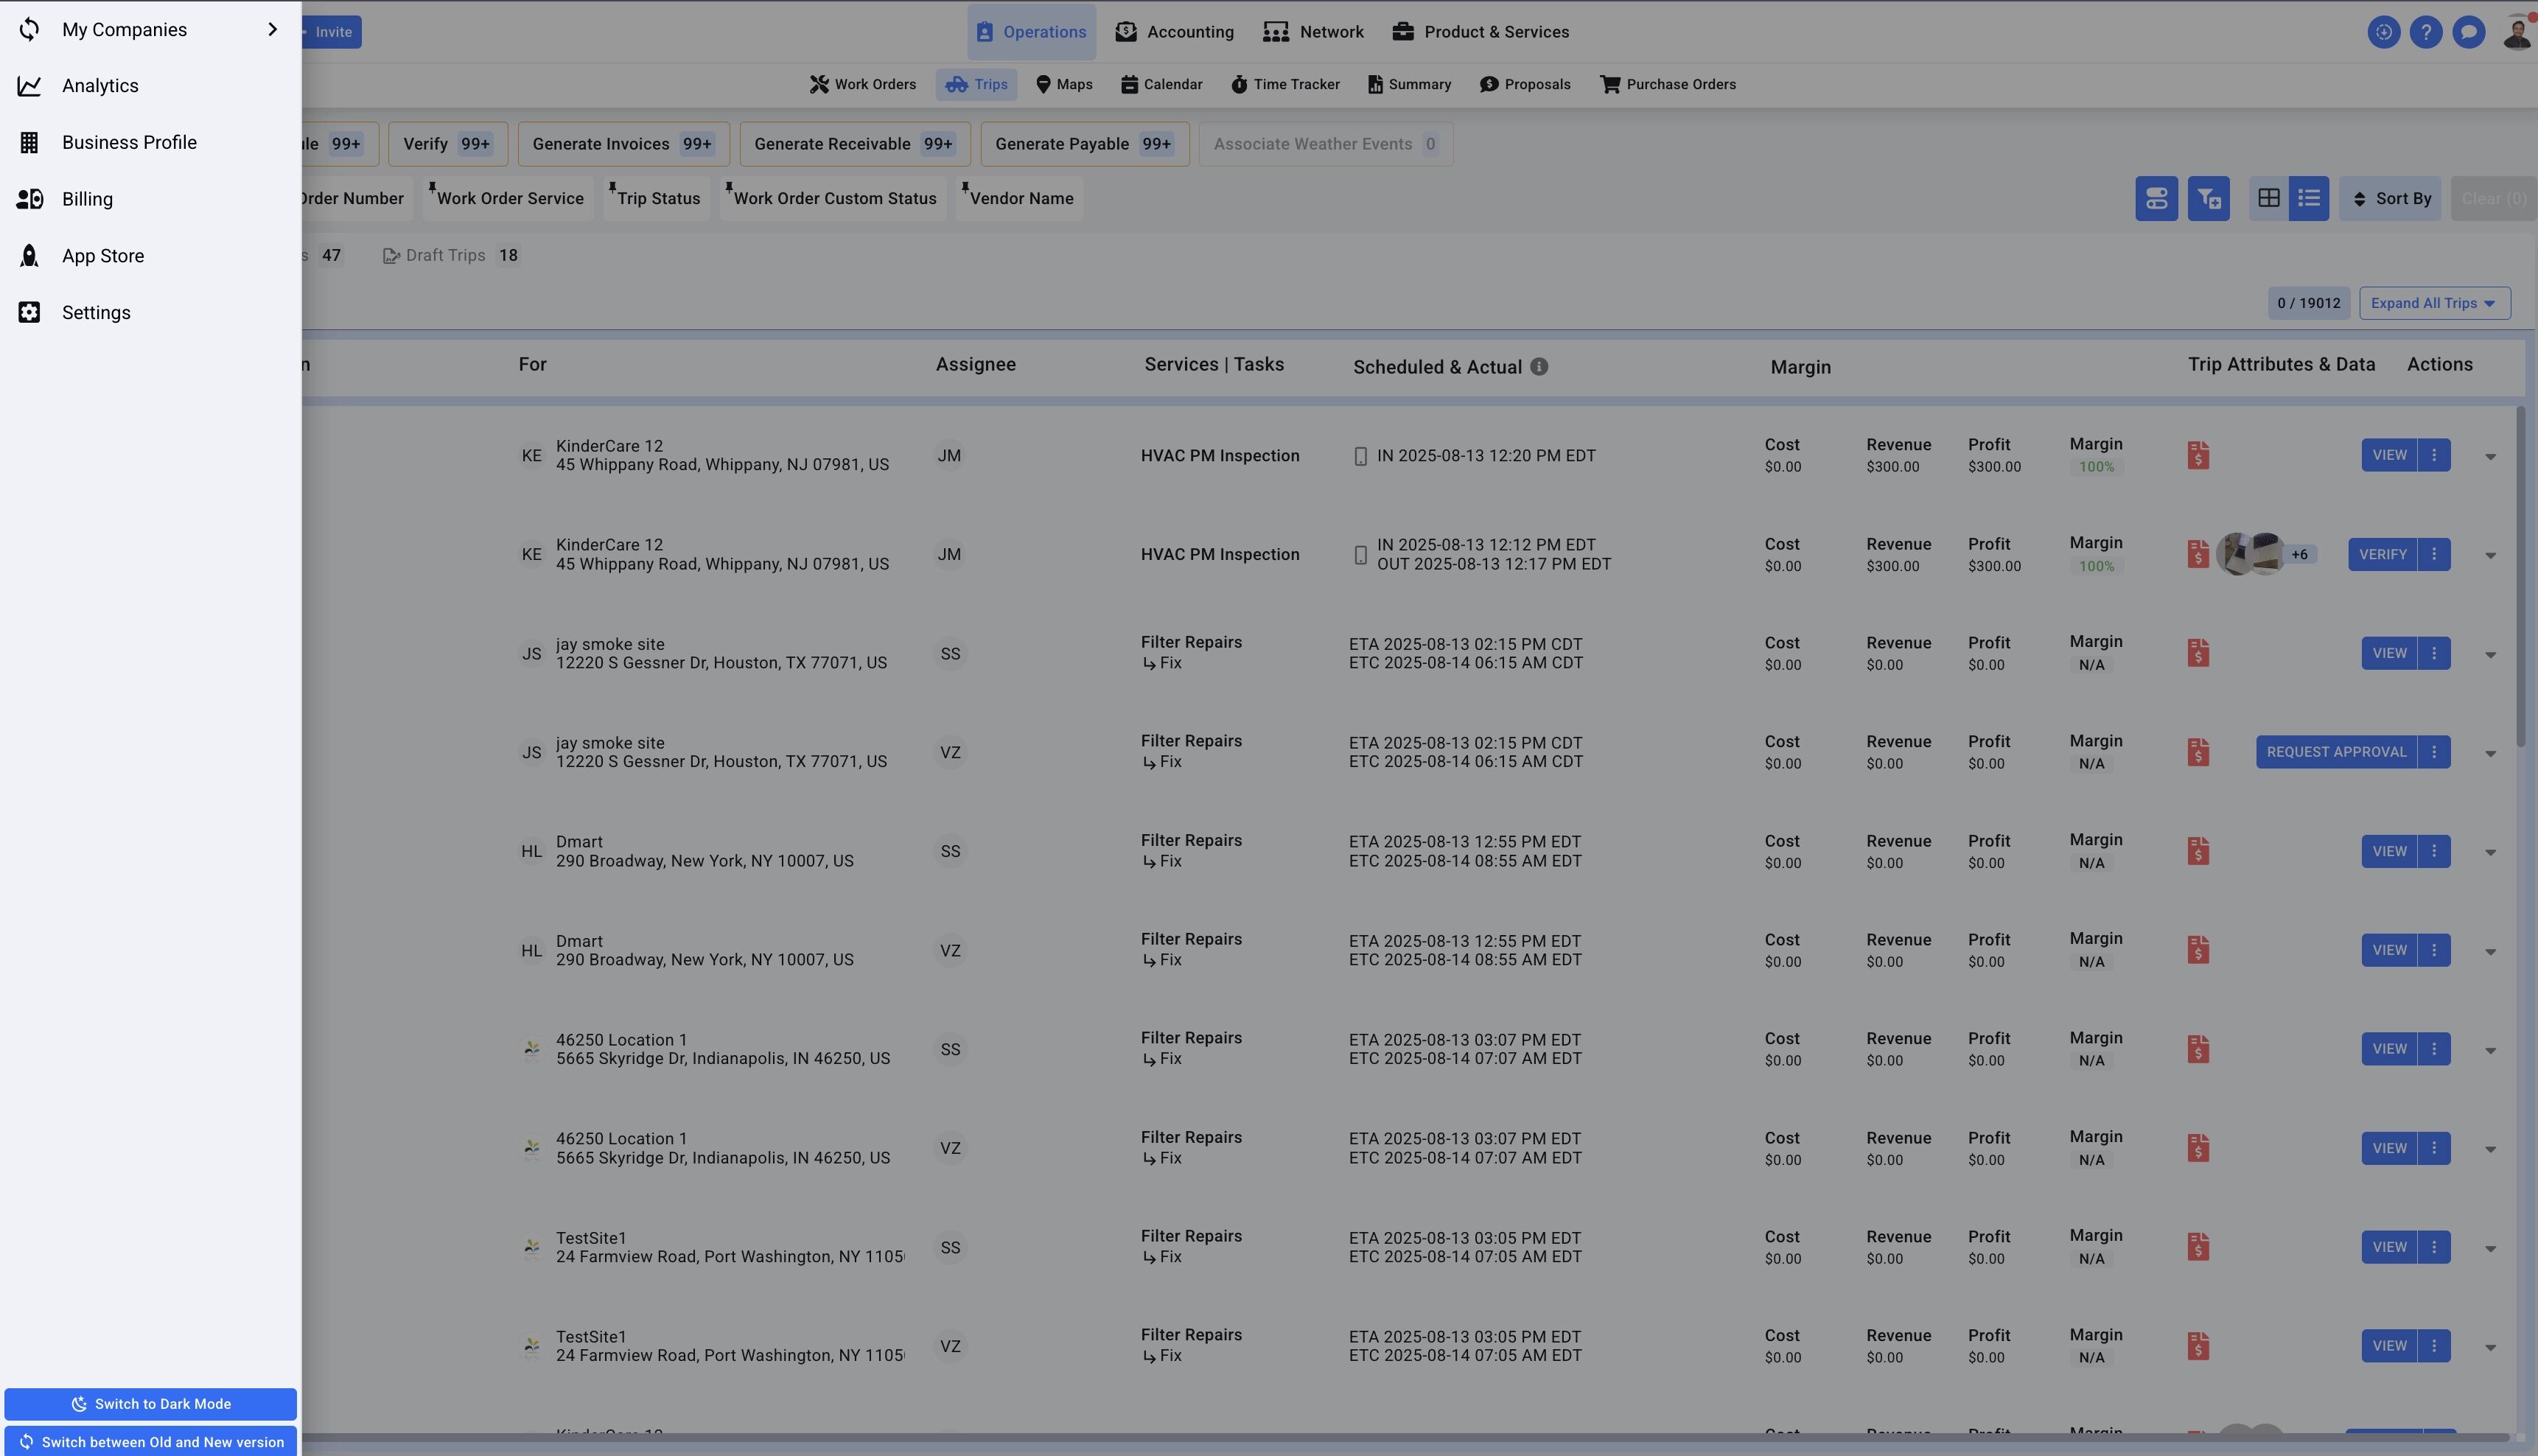Click the Billing icon in sidebar

click(29, 199)
